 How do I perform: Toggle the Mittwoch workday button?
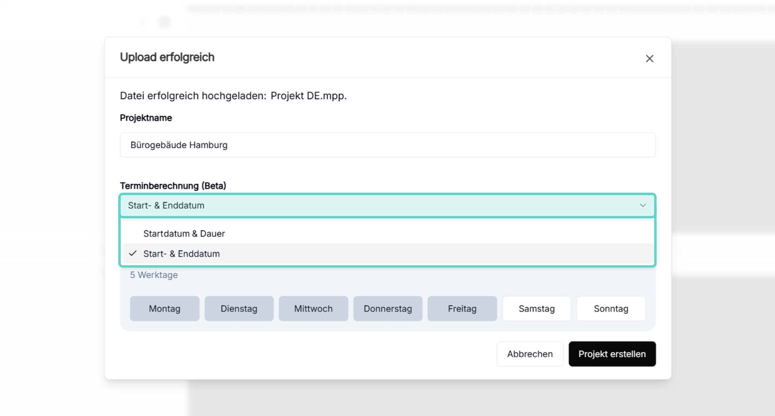click(x=313, y=309)
